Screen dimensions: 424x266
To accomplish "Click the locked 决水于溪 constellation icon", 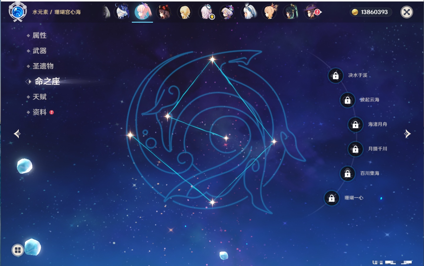I will [336, 76].
